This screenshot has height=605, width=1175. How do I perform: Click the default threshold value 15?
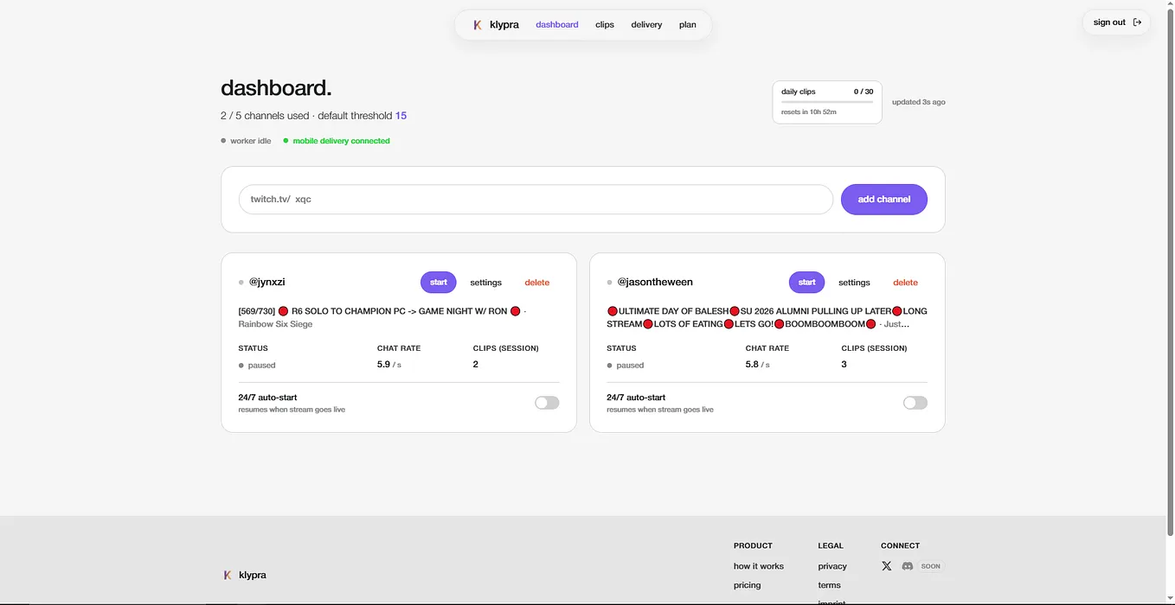click(401, 116)
